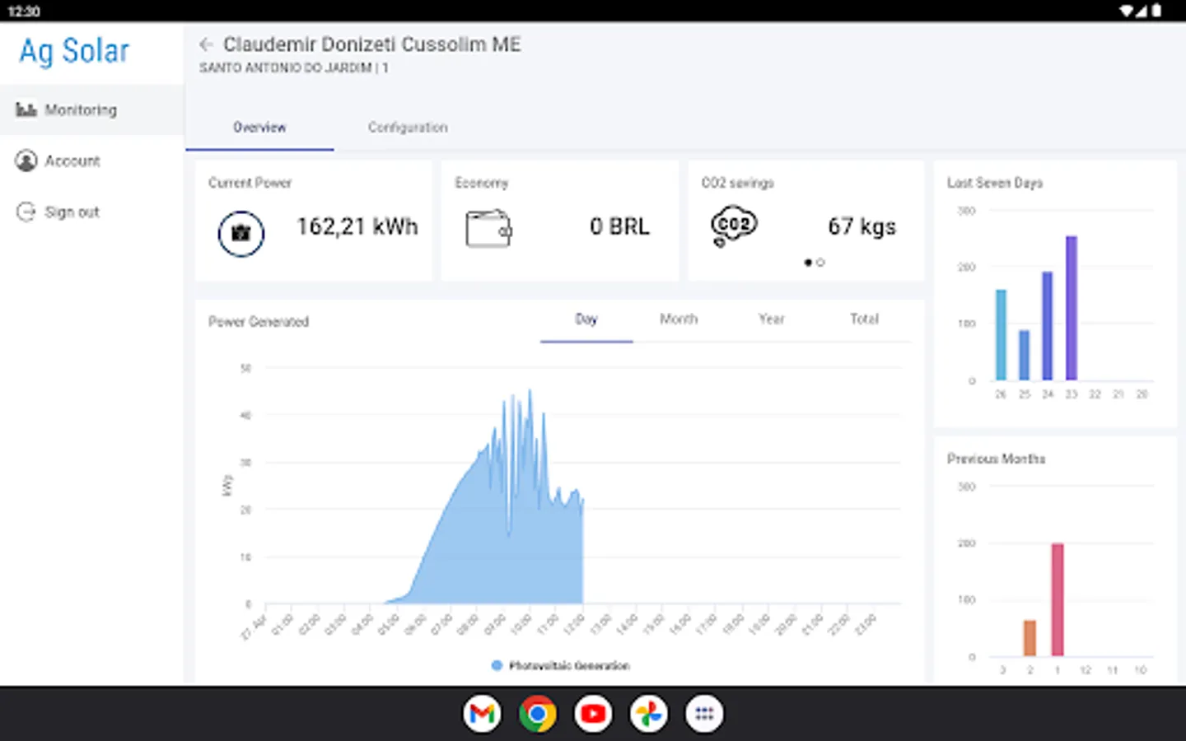The width and height of the screenshot is (1186, 741).
Task: Toggle the Photovoltaic Generation legend series
Action: 560,665
